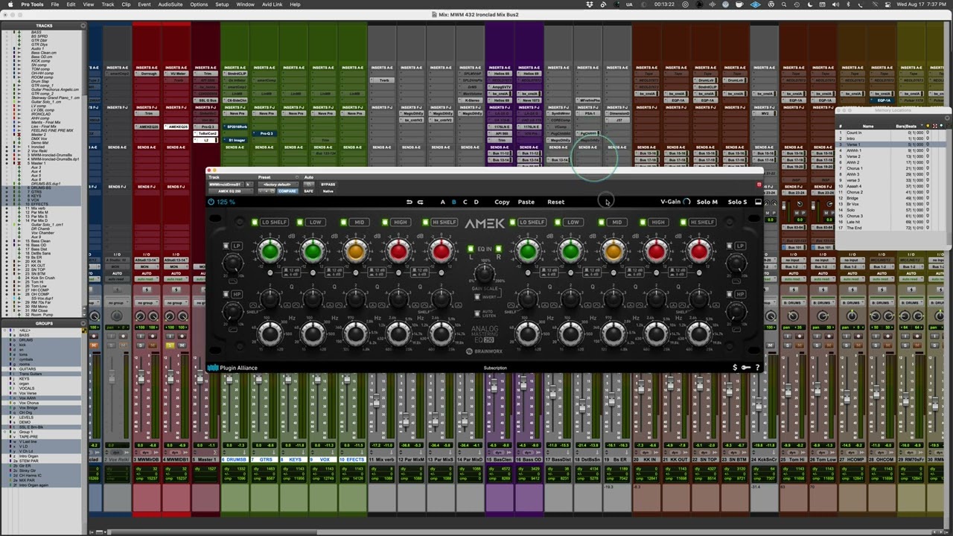The image size is (953, 536).
Task: Click the undo arrow in plugin toolbar
Action: tap(409, 202)
